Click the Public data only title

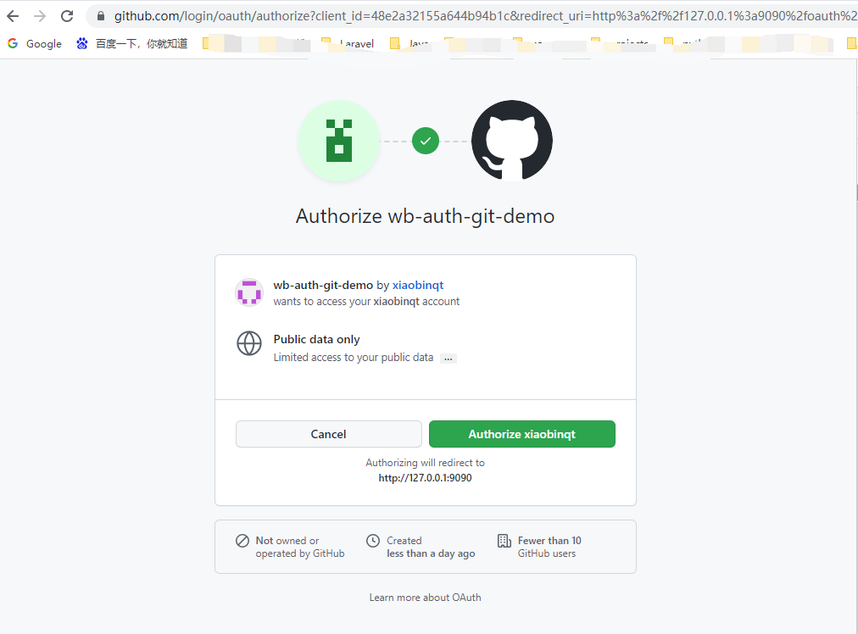click(317, 339)
